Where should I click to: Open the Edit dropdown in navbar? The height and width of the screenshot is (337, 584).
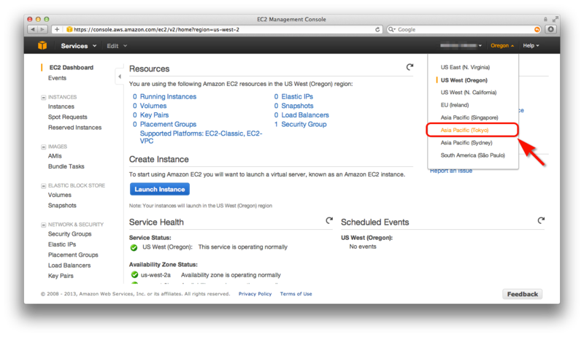(x=117, y=46)
